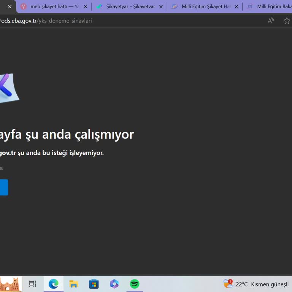Viewport: 292px width, 292px height.
Task: Open Spotify from the taskbar
Action: pyautogui.click(x=135, y=284)
